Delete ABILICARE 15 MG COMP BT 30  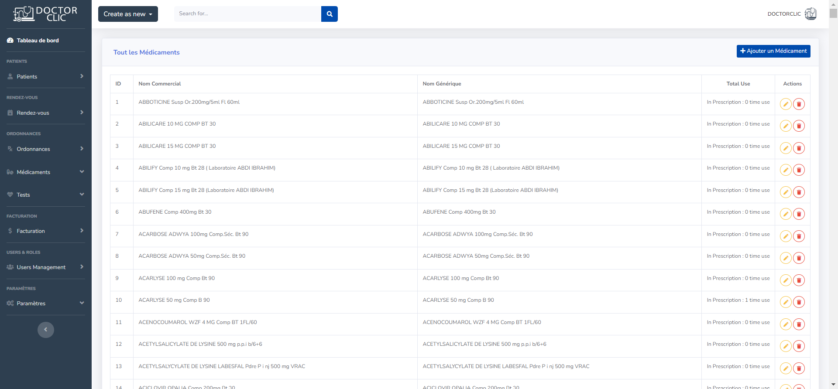coord(799,148)
